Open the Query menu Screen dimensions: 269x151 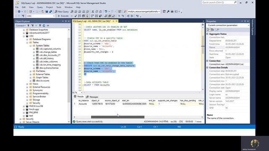pos(40,7)
